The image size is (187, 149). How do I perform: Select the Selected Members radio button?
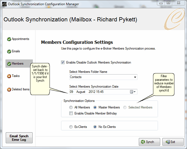[125, 107]
